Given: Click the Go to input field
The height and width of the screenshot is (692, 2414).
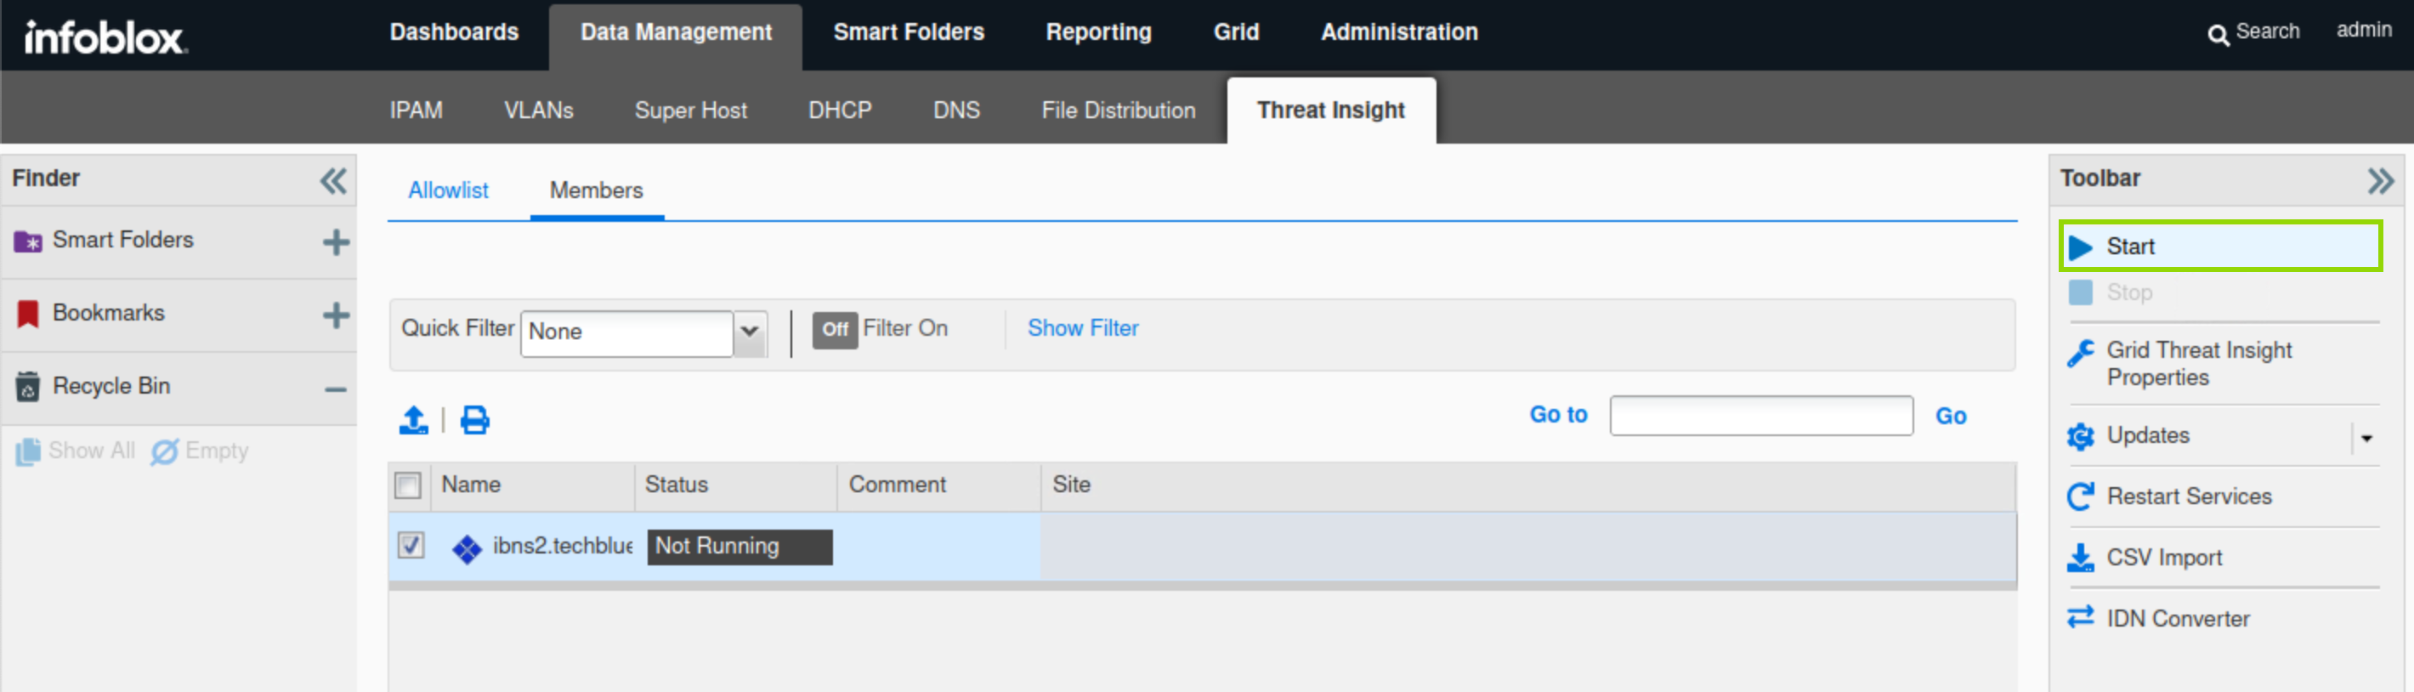Looking at the screenshot, I should click(1759, 416).
